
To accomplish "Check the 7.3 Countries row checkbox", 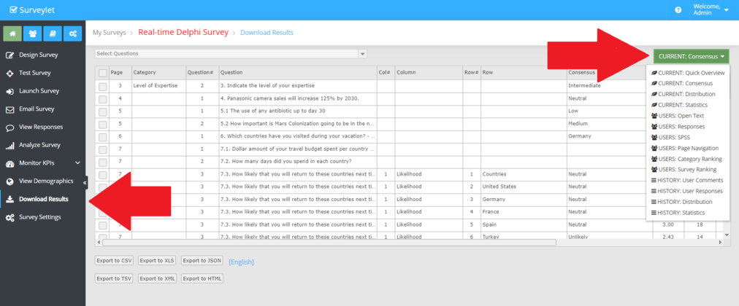I will [102, 175].
